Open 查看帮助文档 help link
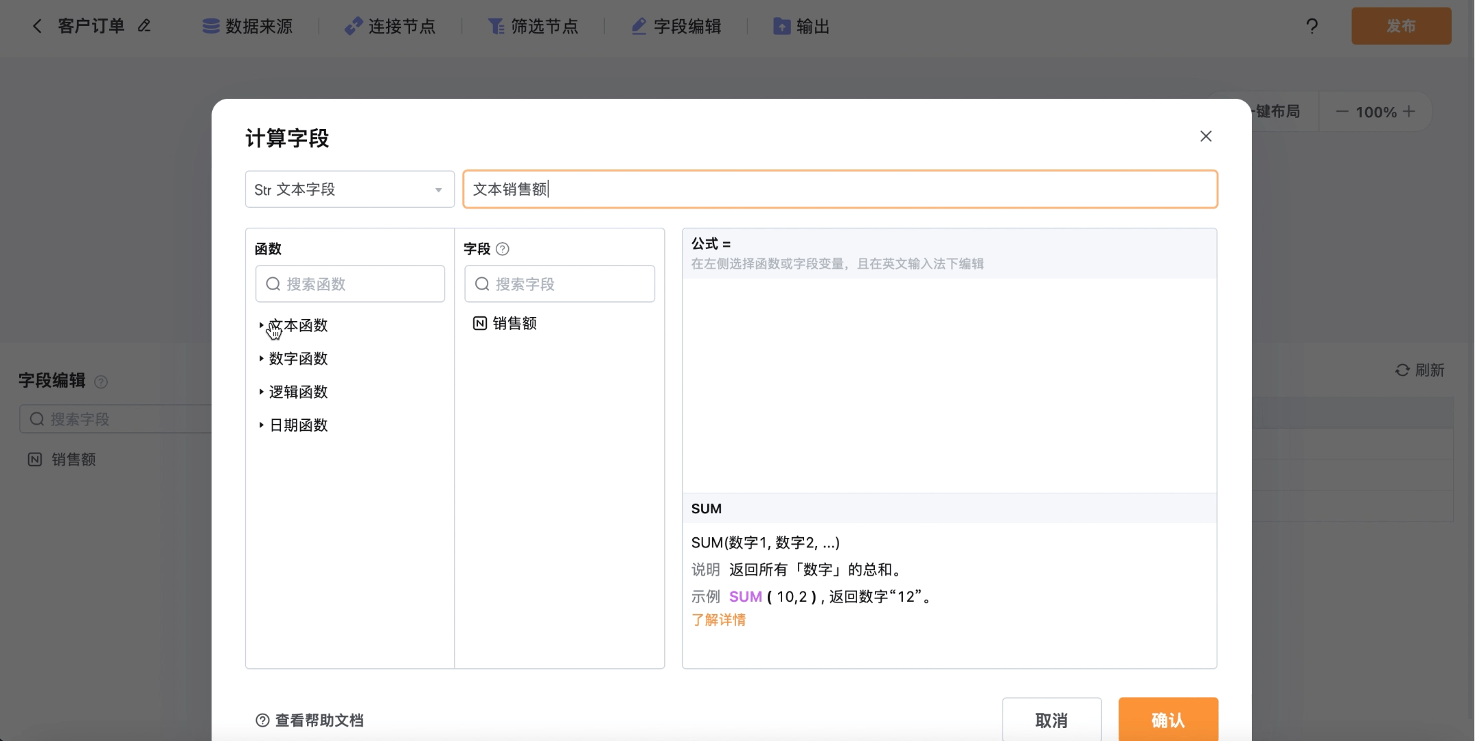Screen dimensions: 1475x741 [x=310, y=720]
